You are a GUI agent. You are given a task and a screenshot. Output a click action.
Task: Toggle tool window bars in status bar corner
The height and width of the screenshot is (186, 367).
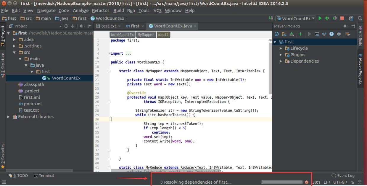[x=4, y=182]
